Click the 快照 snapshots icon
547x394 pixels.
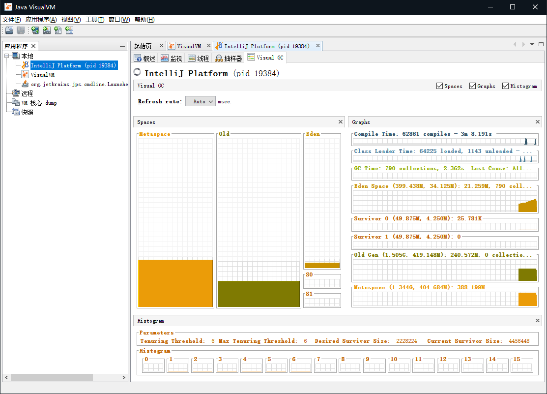pyautogui.click(x=16, y=112)
